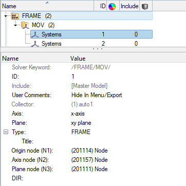Click the Include cell 0 of Systems 2
This screenshot has width=186, height=186.
point(136,44)
